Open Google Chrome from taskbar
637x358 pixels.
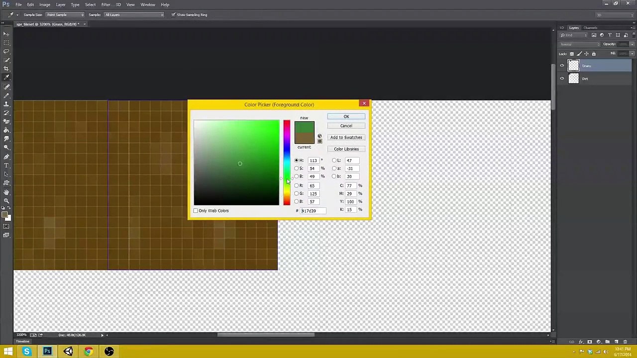tap(89, 352)
